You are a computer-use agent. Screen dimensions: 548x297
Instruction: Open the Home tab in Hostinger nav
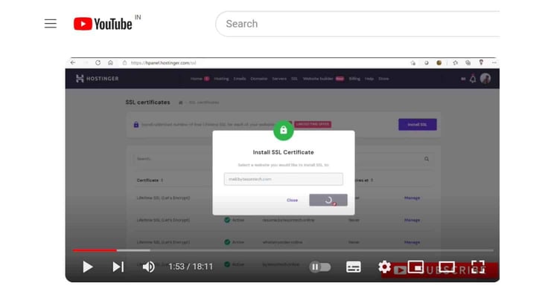(x=197, y=79)
